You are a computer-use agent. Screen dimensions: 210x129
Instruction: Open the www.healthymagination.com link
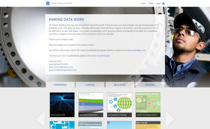click(x=63, y=70)
